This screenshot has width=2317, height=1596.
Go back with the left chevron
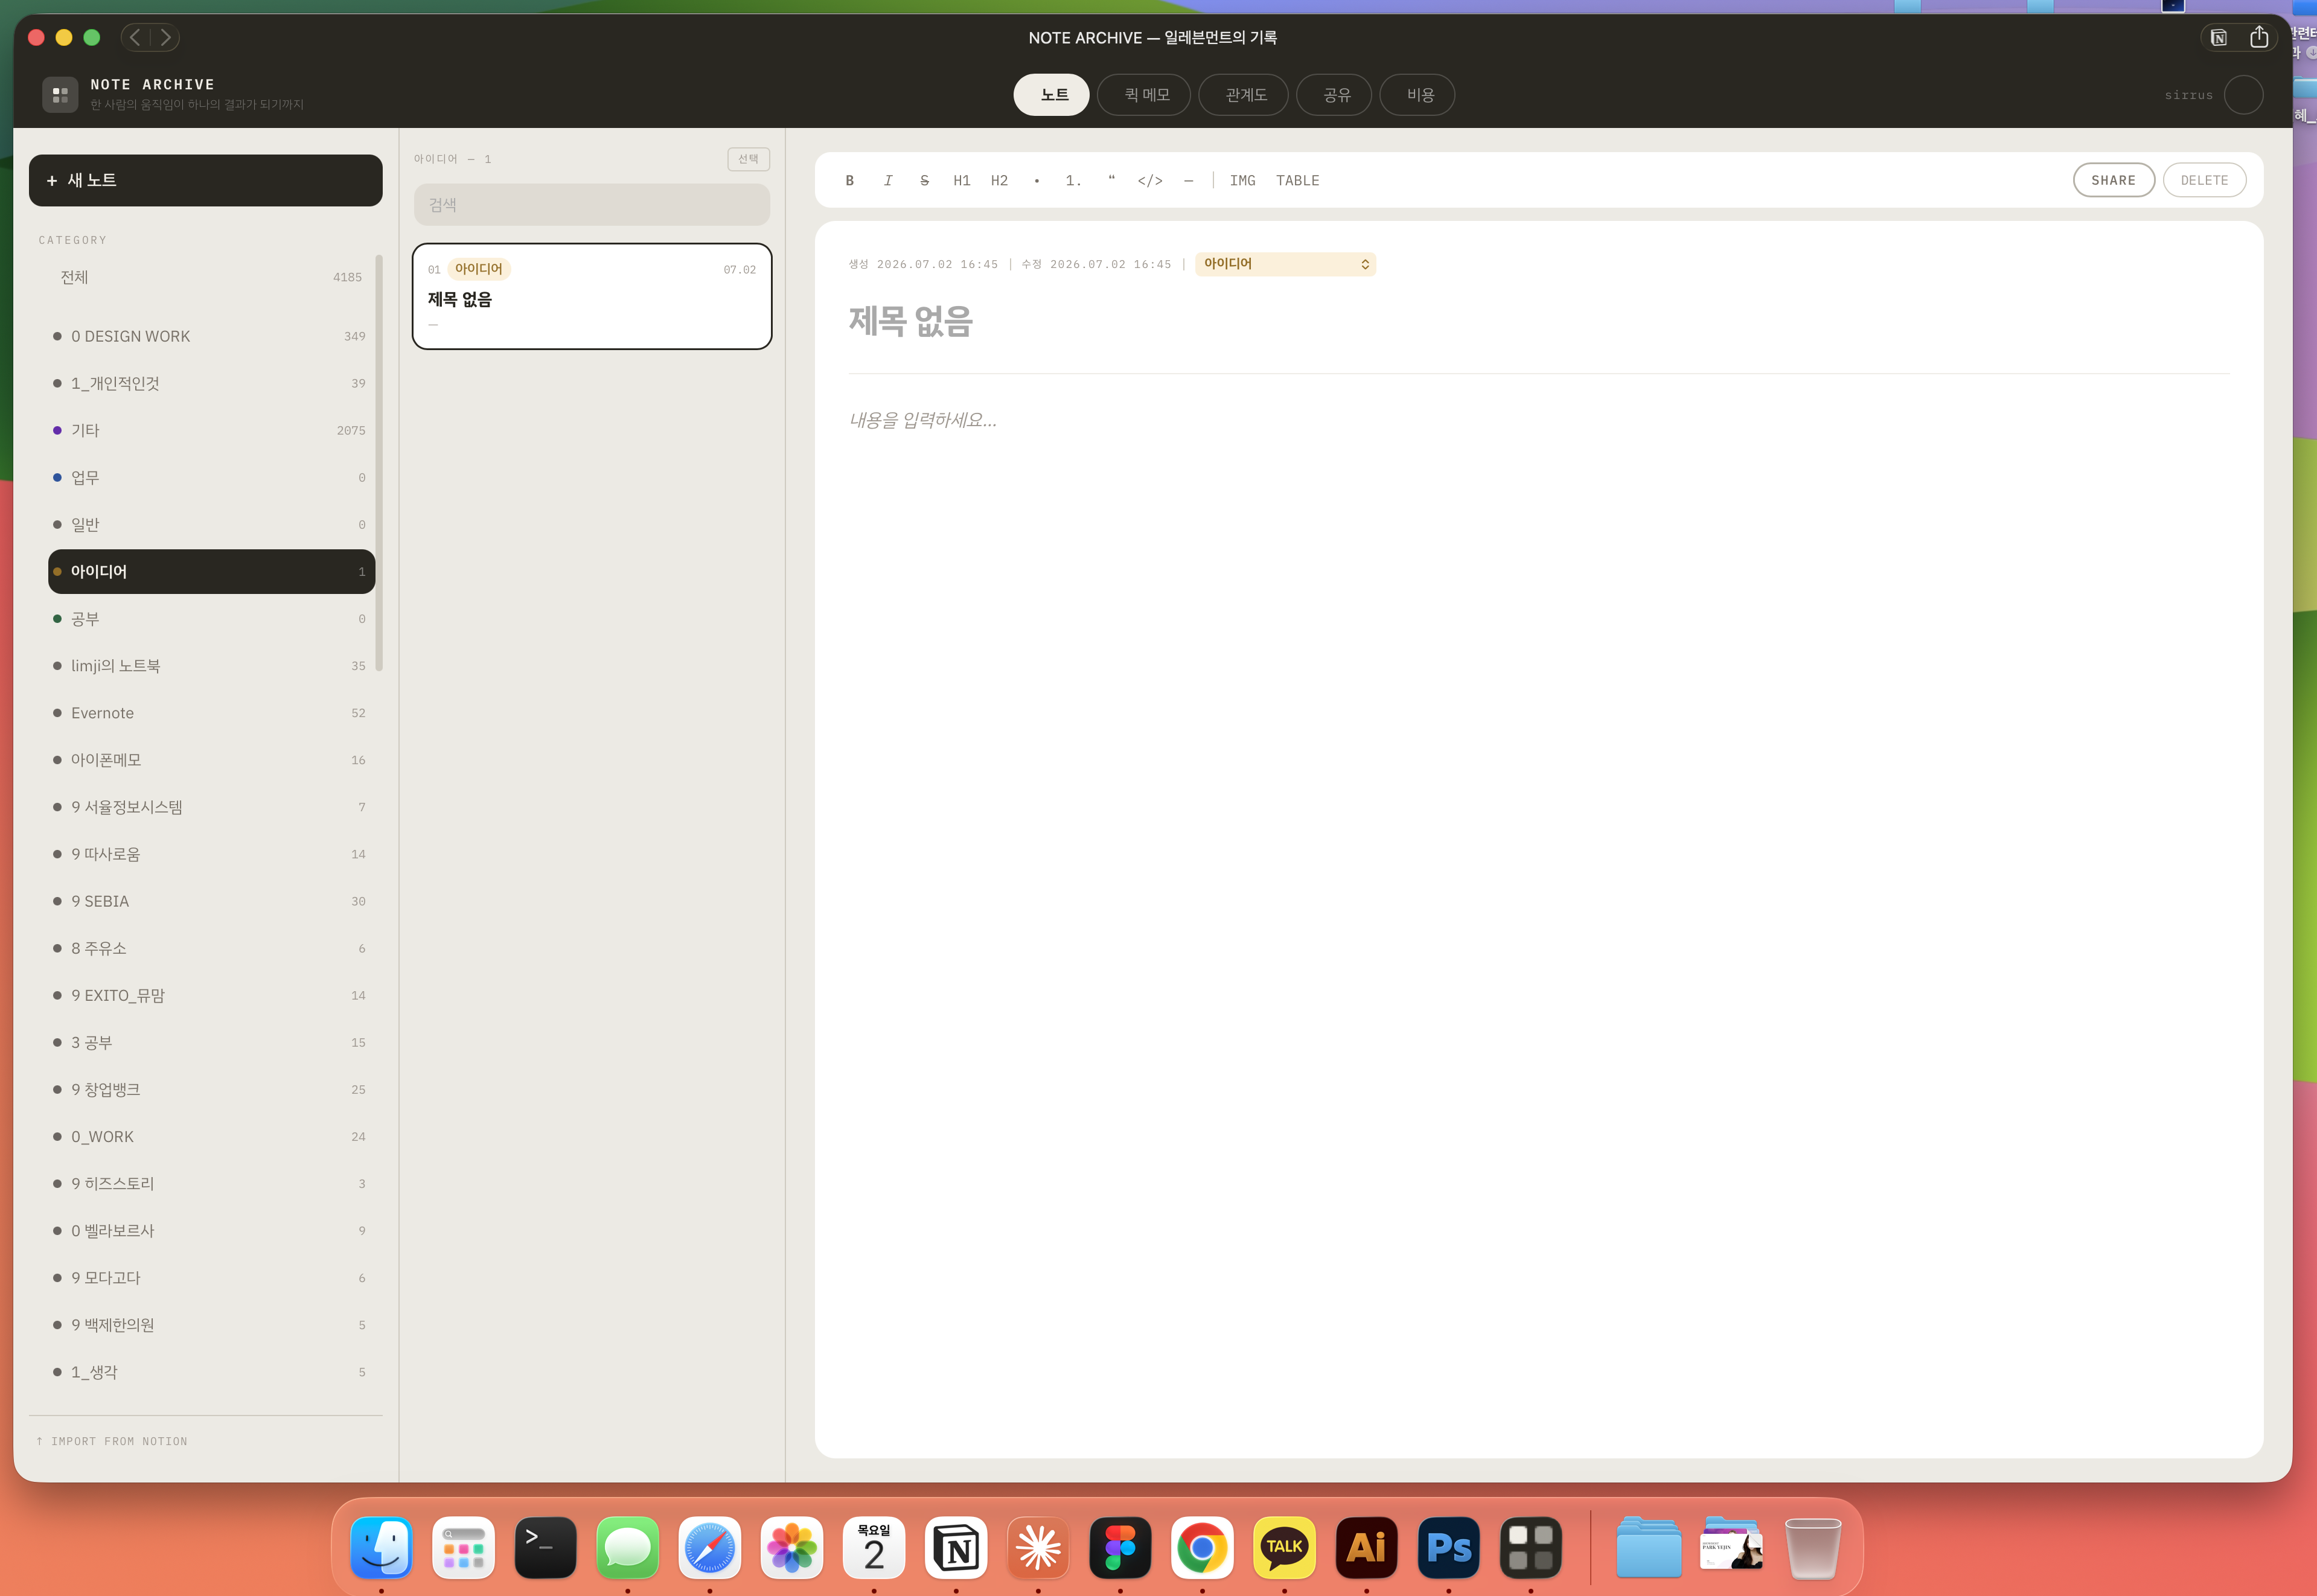tap(135, 37)
